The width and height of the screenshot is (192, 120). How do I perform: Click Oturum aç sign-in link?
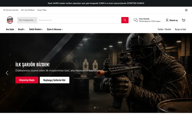(x=173, y=20)
